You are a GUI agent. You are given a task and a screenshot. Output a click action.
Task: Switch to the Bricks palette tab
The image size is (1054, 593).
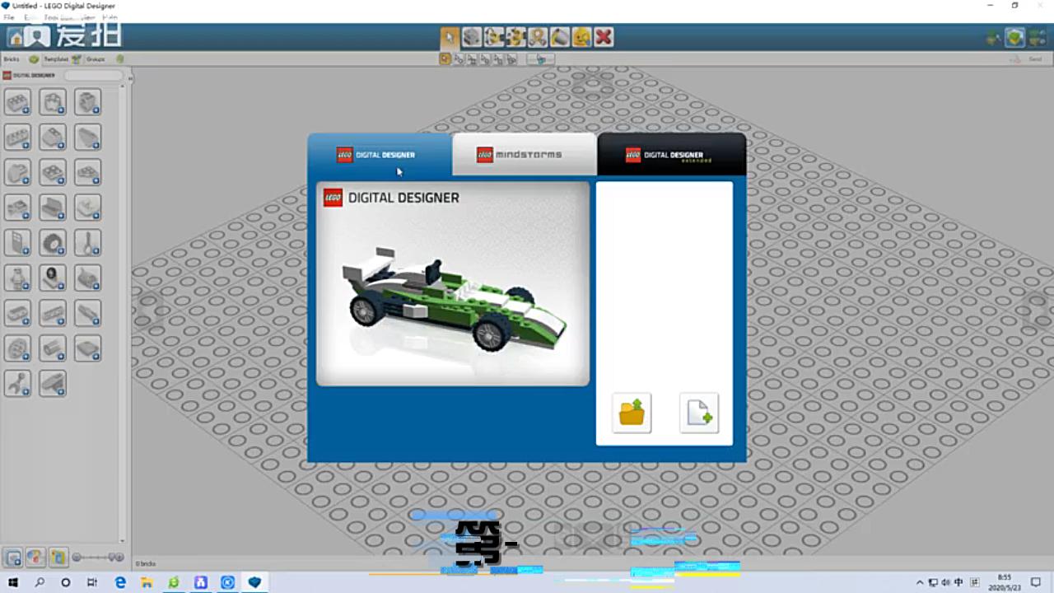[21, 59]
